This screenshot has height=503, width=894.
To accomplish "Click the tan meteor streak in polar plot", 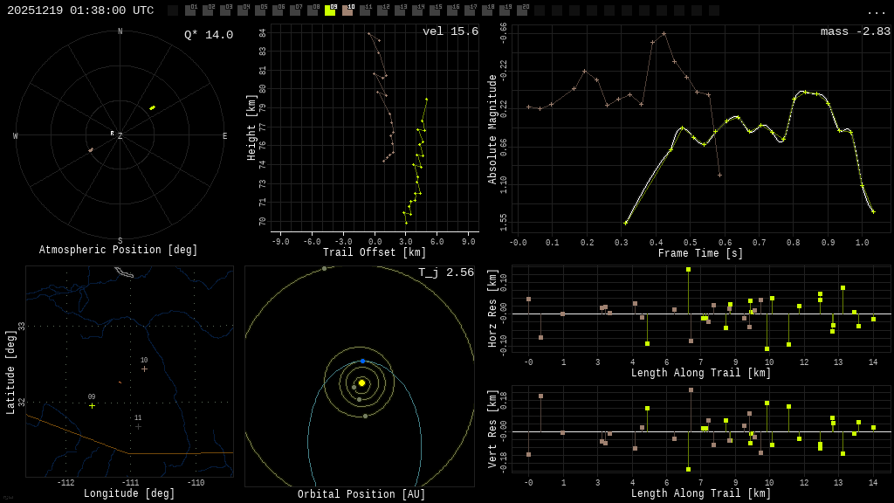I will click(x=90, y=150).
